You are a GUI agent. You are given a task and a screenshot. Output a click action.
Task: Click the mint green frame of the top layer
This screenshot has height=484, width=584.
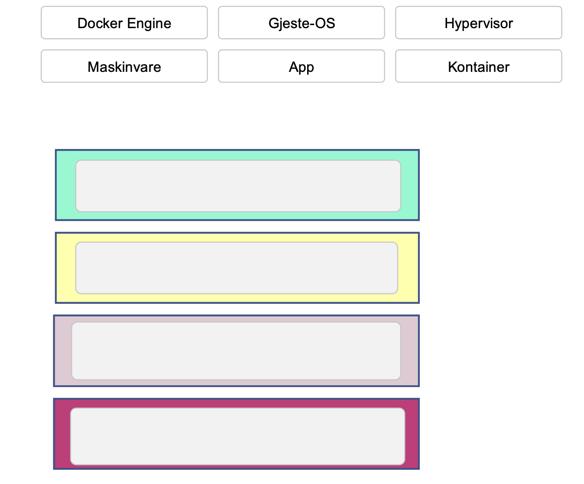(65, 185)
